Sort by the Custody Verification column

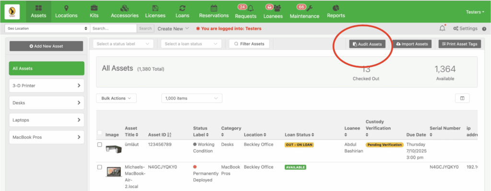[378, 128]
